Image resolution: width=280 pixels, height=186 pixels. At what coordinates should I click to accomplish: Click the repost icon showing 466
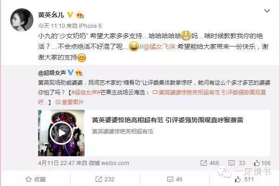point(209,163)
